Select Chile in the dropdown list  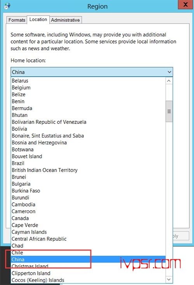88,253
